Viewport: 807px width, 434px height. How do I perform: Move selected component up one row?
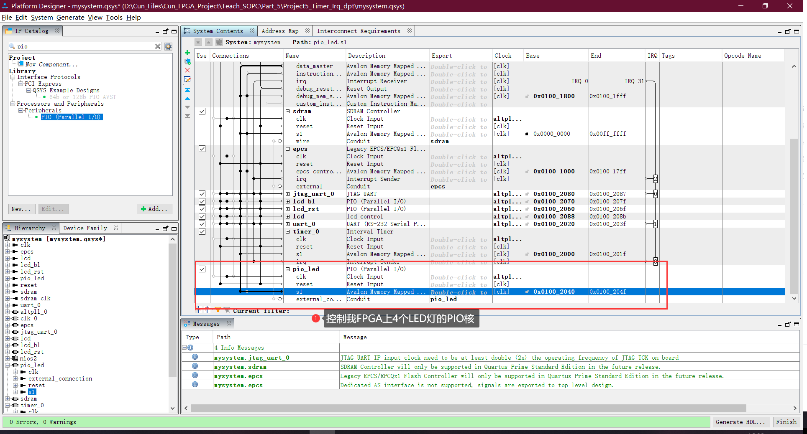tap(187, 99)
